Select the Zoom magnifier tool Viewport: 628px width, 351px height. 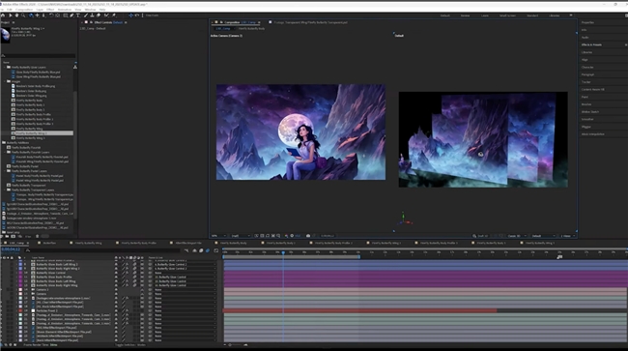point(23,15)
